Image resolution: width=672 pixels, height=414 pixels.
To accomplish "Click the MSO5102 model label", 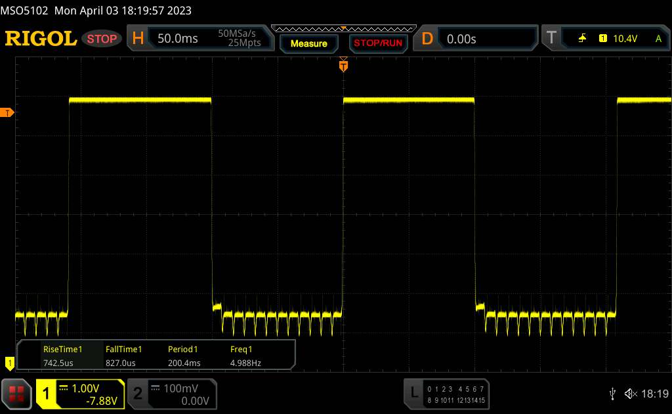I will (24, 11).
